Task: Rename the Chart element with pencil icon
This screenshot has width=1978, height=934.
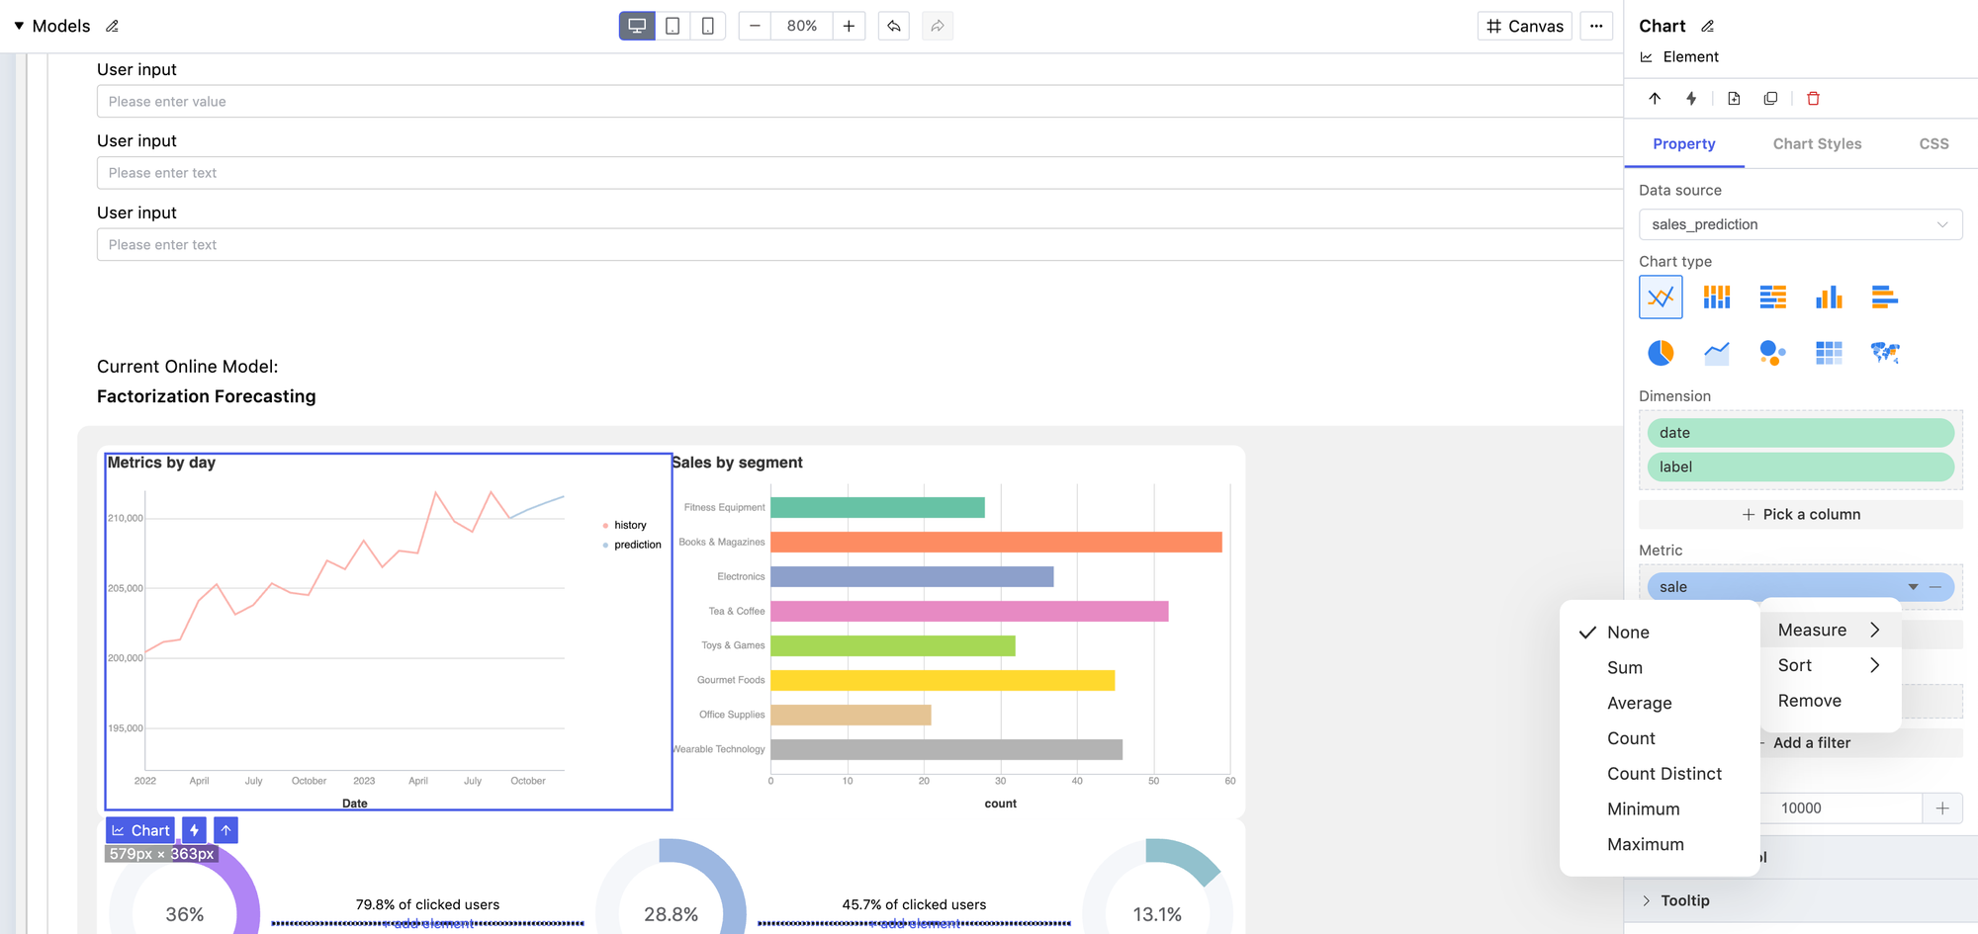Action: click(1708, 27)
